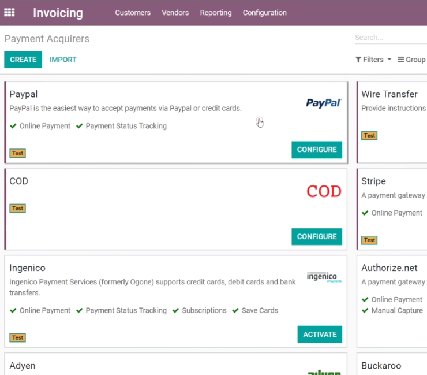The width and height of the screenshot is (427, 375).
Task: Click Ingenico's Subscriptions feature text
Action: coord(204,310)
